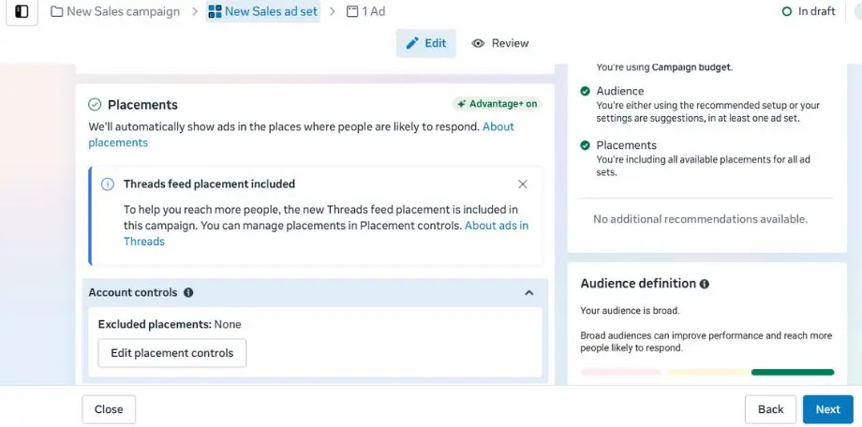Switch to the Review tab
Image resolution: width=862 pixels, height=427 pixels.
point(500,43)
